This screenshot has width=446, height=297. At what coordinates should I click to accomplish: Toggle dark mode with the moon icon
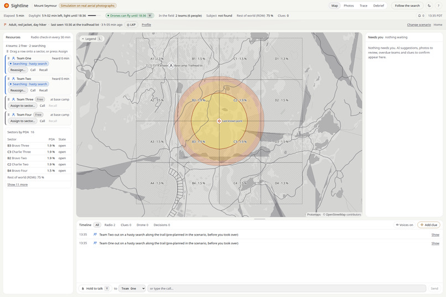(429, 6)
